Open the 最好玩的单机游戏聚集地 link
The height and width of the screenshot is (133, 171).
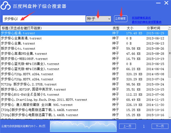coord(146,22)
